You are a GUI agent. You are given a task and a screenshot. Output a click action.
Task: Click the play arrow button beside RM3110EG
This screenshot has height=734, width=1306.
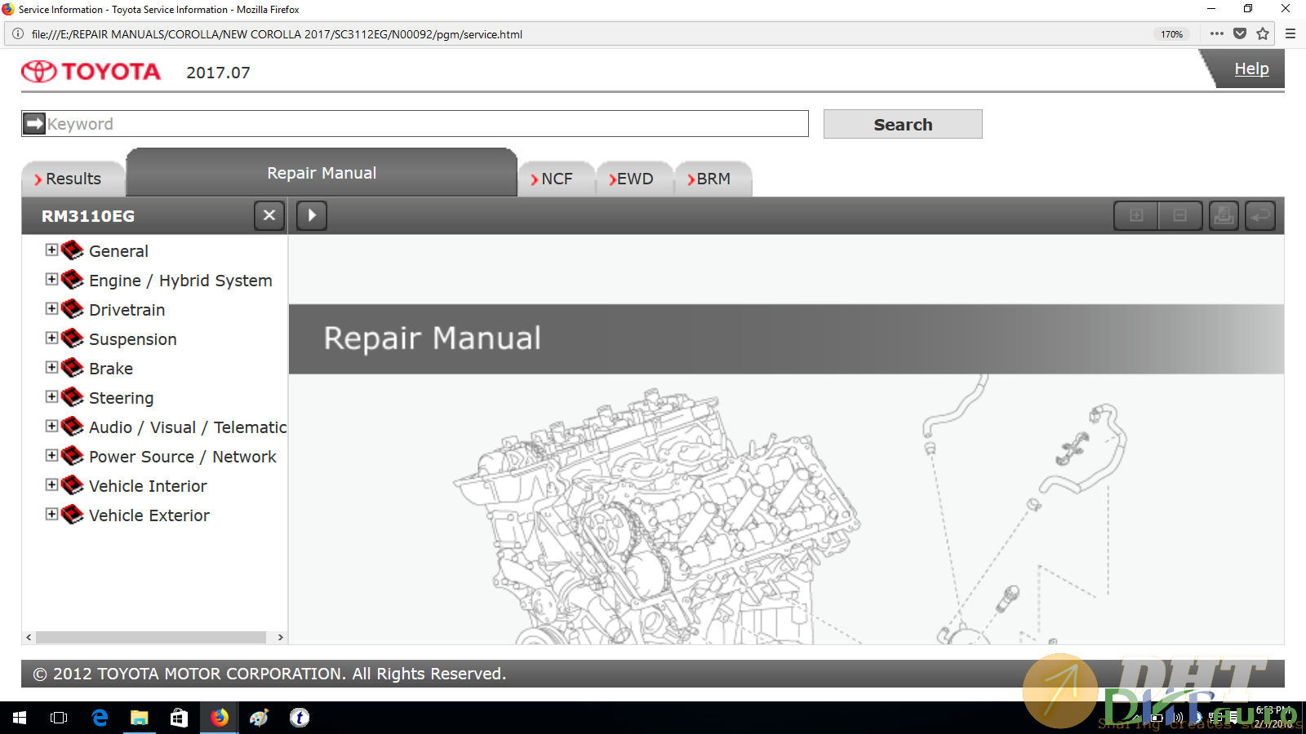point(312,216)
